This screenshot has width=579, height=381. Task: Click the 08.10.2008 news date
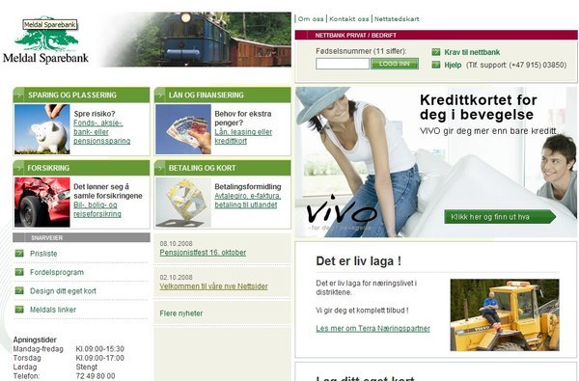177,243
